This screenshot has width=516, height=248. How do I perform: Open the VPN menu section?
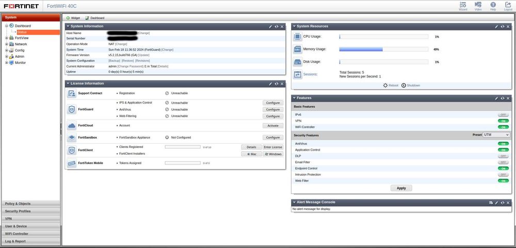[31, 219]
